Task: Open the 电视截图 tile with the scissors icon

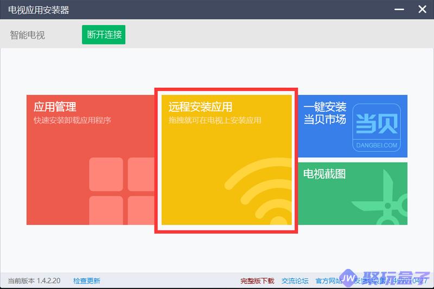Action: (353, 194)
